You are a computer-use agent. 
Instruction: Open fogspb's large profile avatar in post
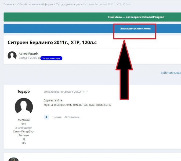24,107
